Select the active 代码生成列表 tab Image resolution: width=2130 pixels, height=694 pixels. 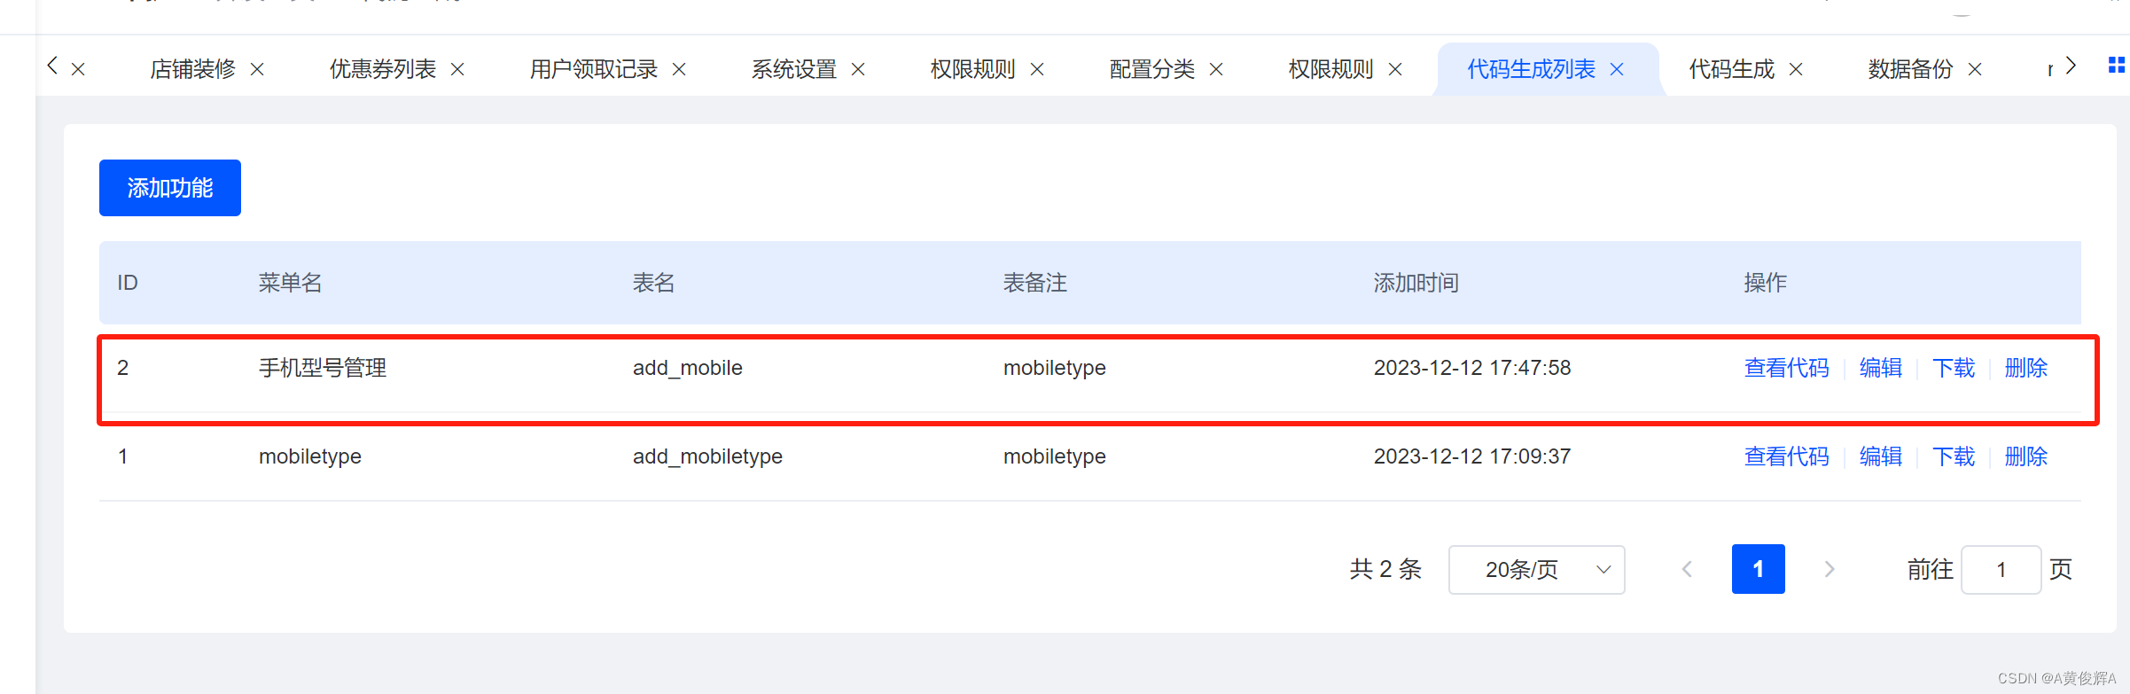pyautogui.click(x=1531, y=69)
